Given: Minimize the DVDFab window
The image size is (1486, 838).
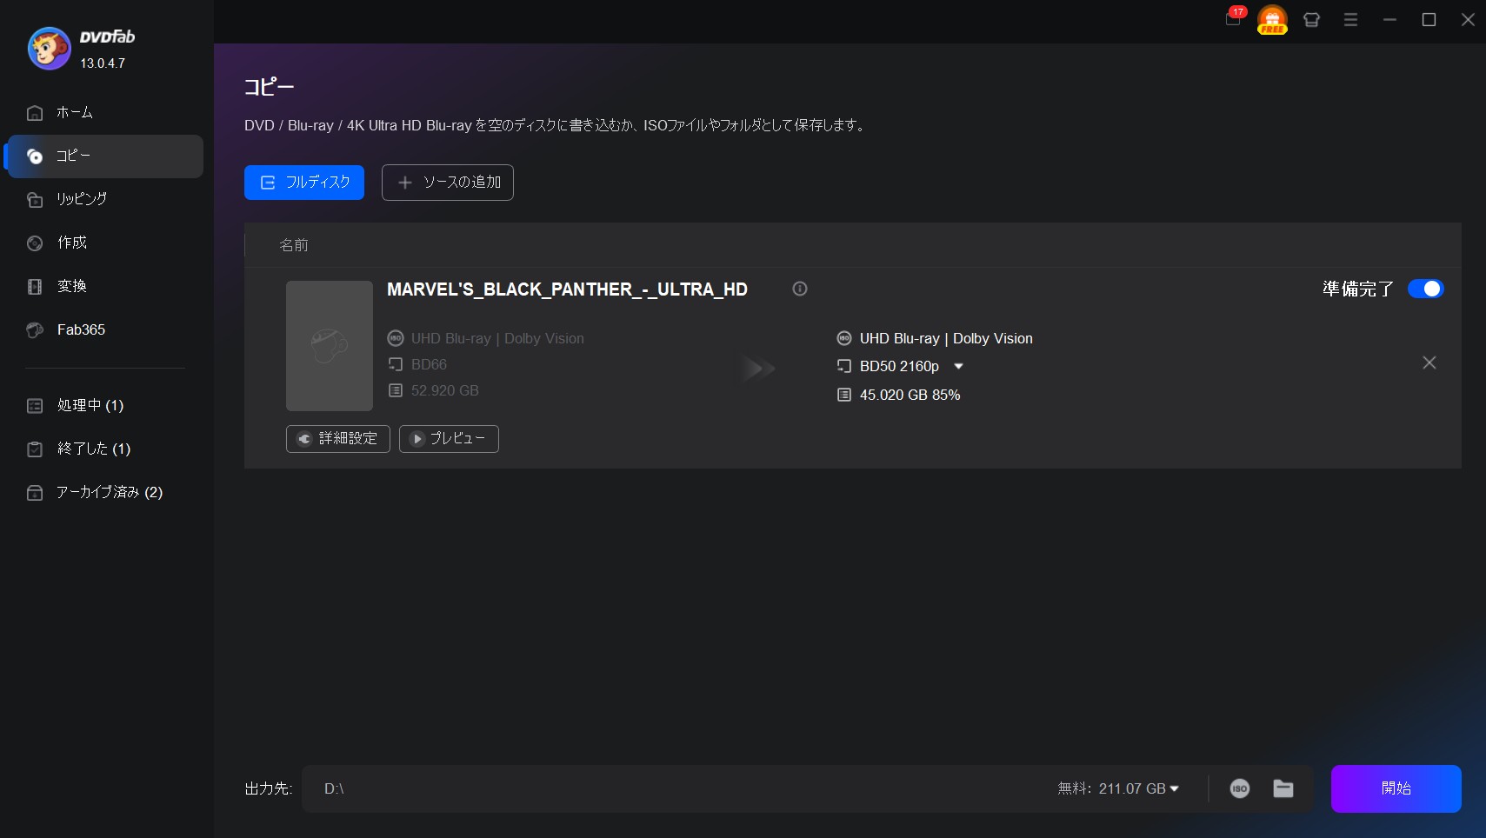Looking at the screenshot, I should [1389, 19].
